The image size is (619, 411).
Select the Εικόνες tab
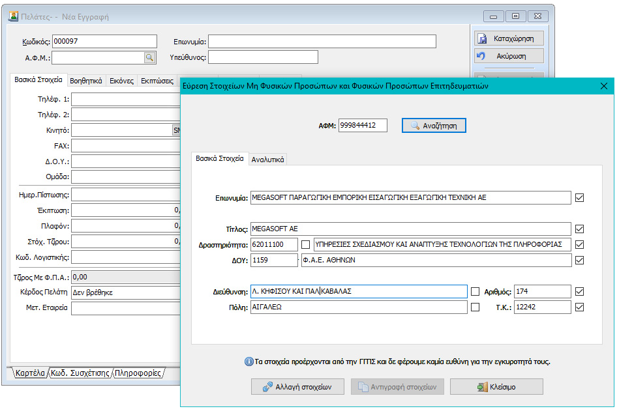point(121,81)
